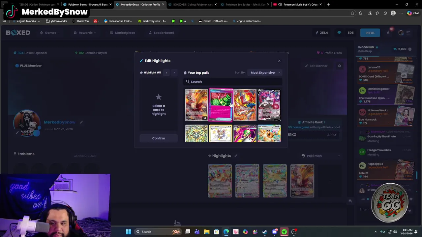This screenshot has height=237, width=422.
Task: Focus the top pulls Search field
Action: [x=233, y=82]
